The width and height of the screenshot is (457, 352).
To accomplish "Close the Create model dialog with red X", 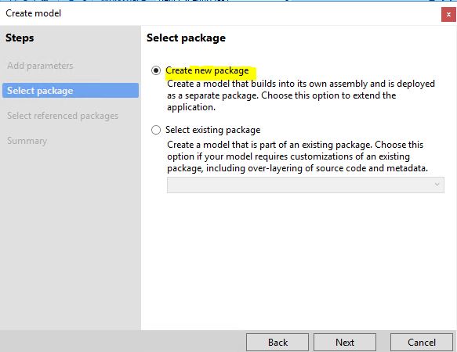I will [x=448, y=15].
